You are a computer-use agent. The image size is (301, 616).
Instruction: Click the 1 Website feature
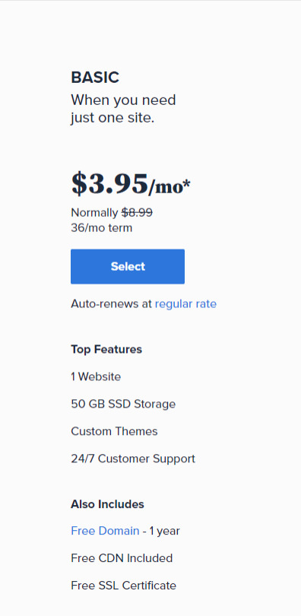click(96, 376)
